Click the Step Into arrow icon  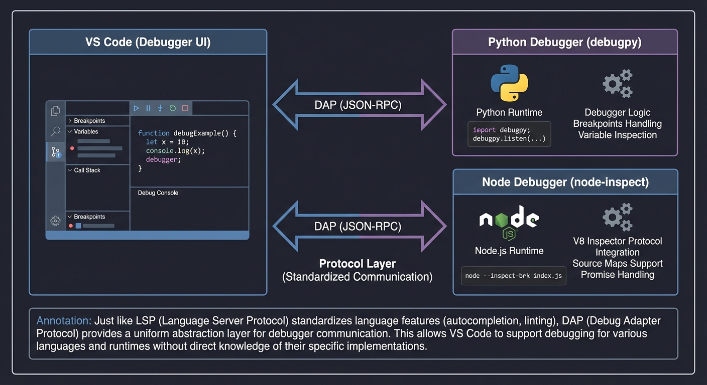pos(160,108)
